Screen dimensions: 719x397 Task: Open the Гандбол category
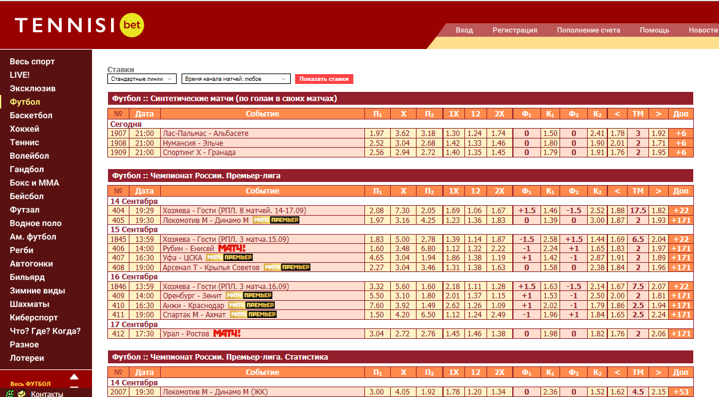(26, 169)
